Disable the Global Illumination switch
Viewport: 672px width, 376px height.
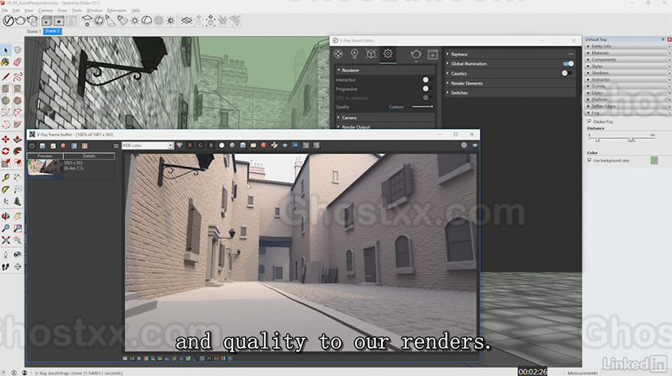(x=568, y=64)
